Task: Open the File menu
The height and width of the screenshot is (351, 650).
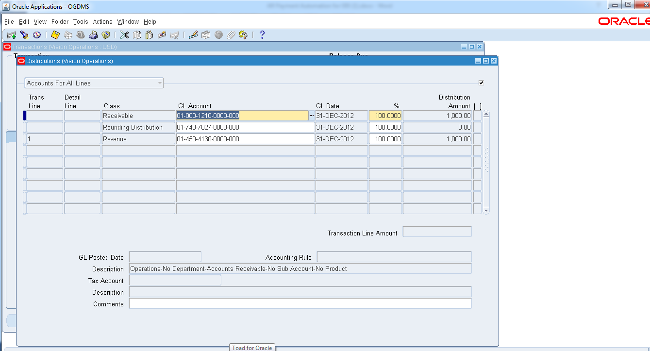Action: tap(9, 22)
